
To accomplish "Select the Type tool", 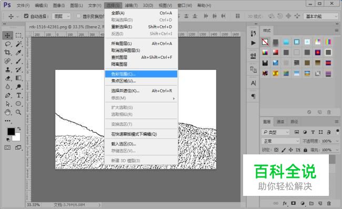I will point(18,95).
